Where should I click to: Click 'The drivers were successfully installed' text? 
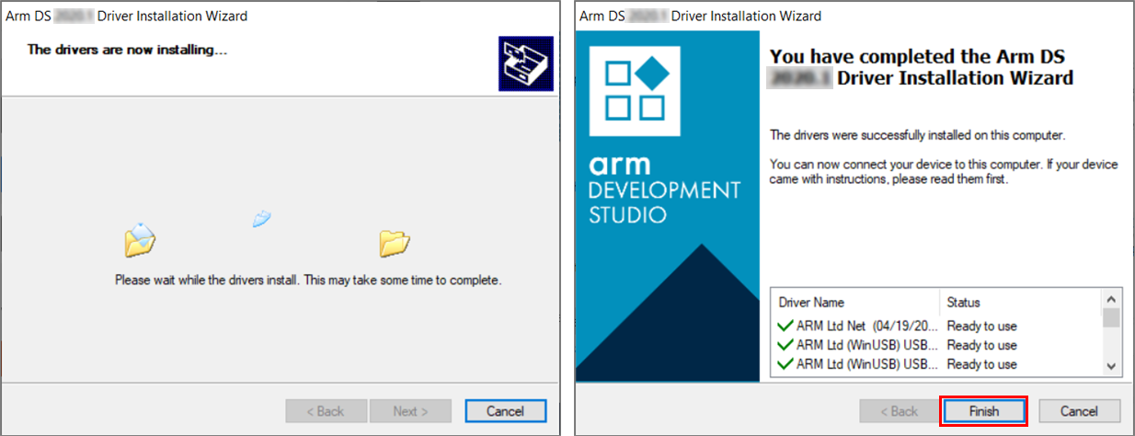click(x=917, y=135)
